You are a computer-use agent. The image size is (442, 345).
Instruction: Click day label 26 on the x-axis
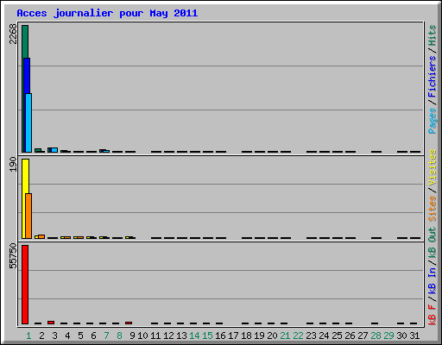(350, 336)
